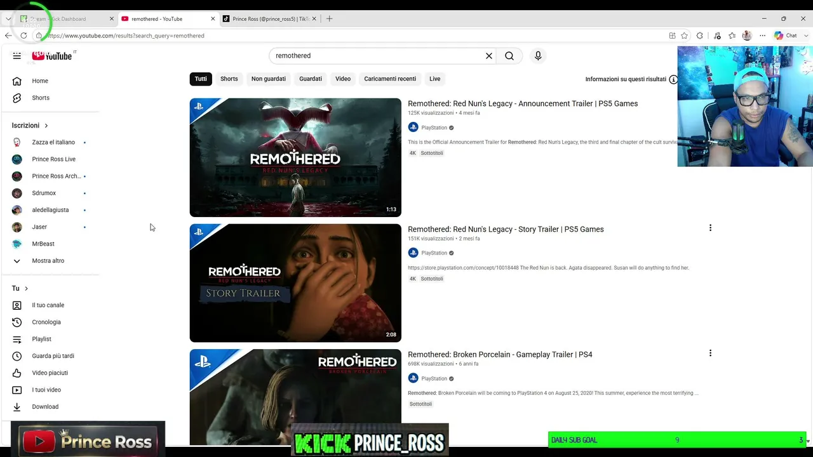The height and width of the screenshot is (457, 813).
Task: Click the magnifying glass search button
Action: [x=509, y=56]
